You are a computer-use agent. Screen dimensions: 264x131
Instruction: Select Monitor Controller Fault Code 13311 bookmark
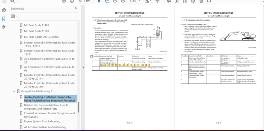[49, 52]
